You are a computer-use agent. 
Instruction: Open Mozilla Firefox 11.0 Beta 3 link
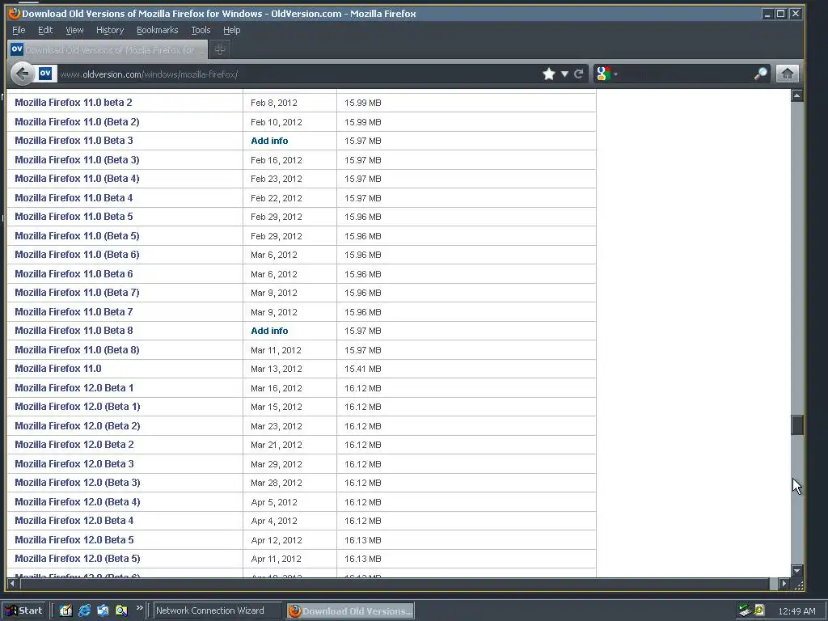74,141
